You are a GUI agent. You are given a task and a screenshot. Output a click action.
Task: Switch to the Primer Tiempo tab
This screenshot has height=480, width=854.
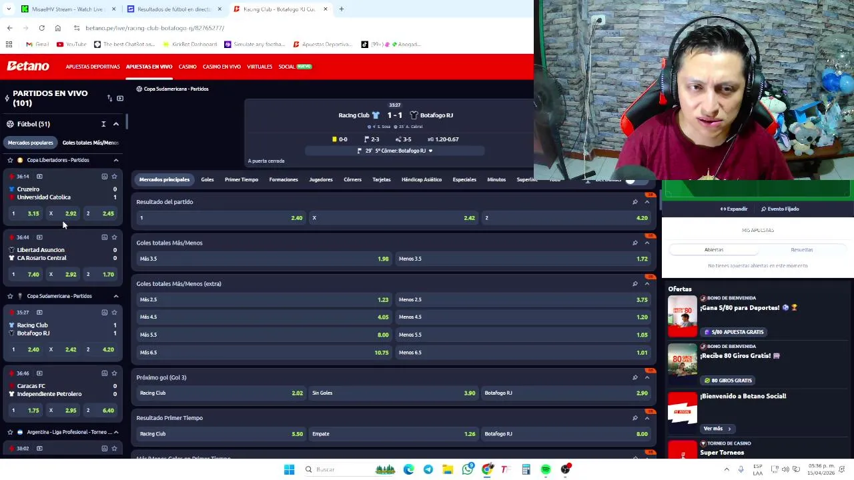point(242,179)
